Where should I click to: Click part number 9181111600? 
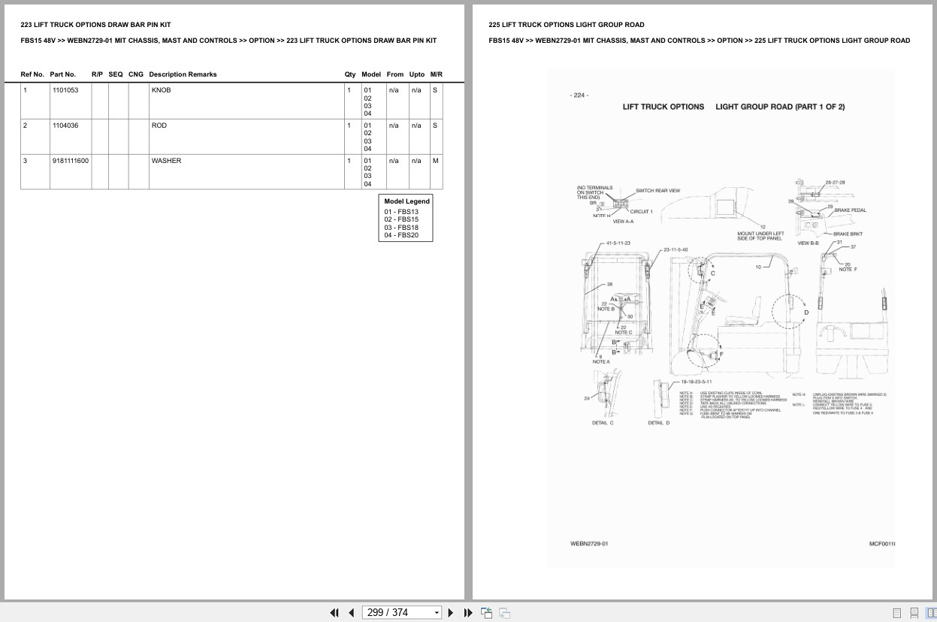pyautogui.click(x=71, y=161)
